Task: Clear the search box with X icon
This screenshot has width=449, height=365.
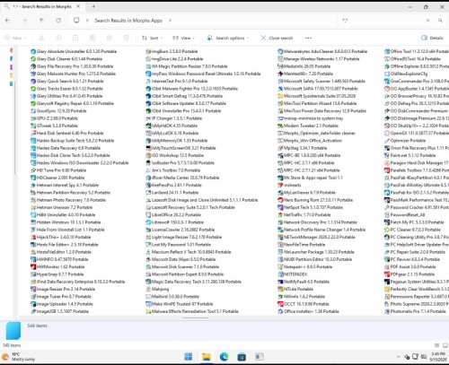Action: (x=427, y=21)
